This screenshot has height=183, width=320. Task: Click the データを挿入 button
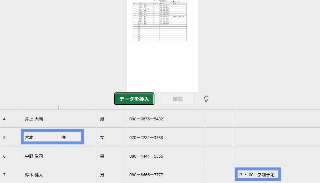coord(134,99)
